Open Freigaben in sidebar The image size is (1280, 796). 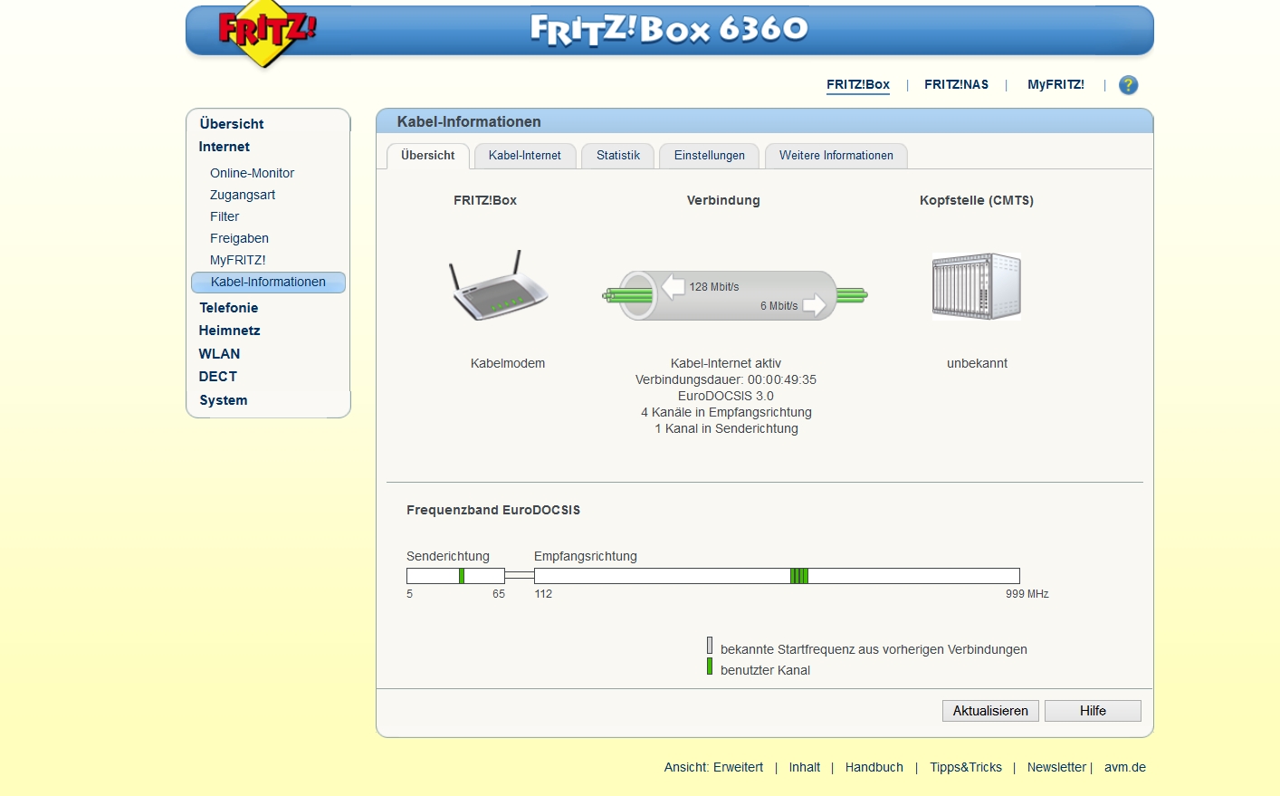[x=239, y=238]
